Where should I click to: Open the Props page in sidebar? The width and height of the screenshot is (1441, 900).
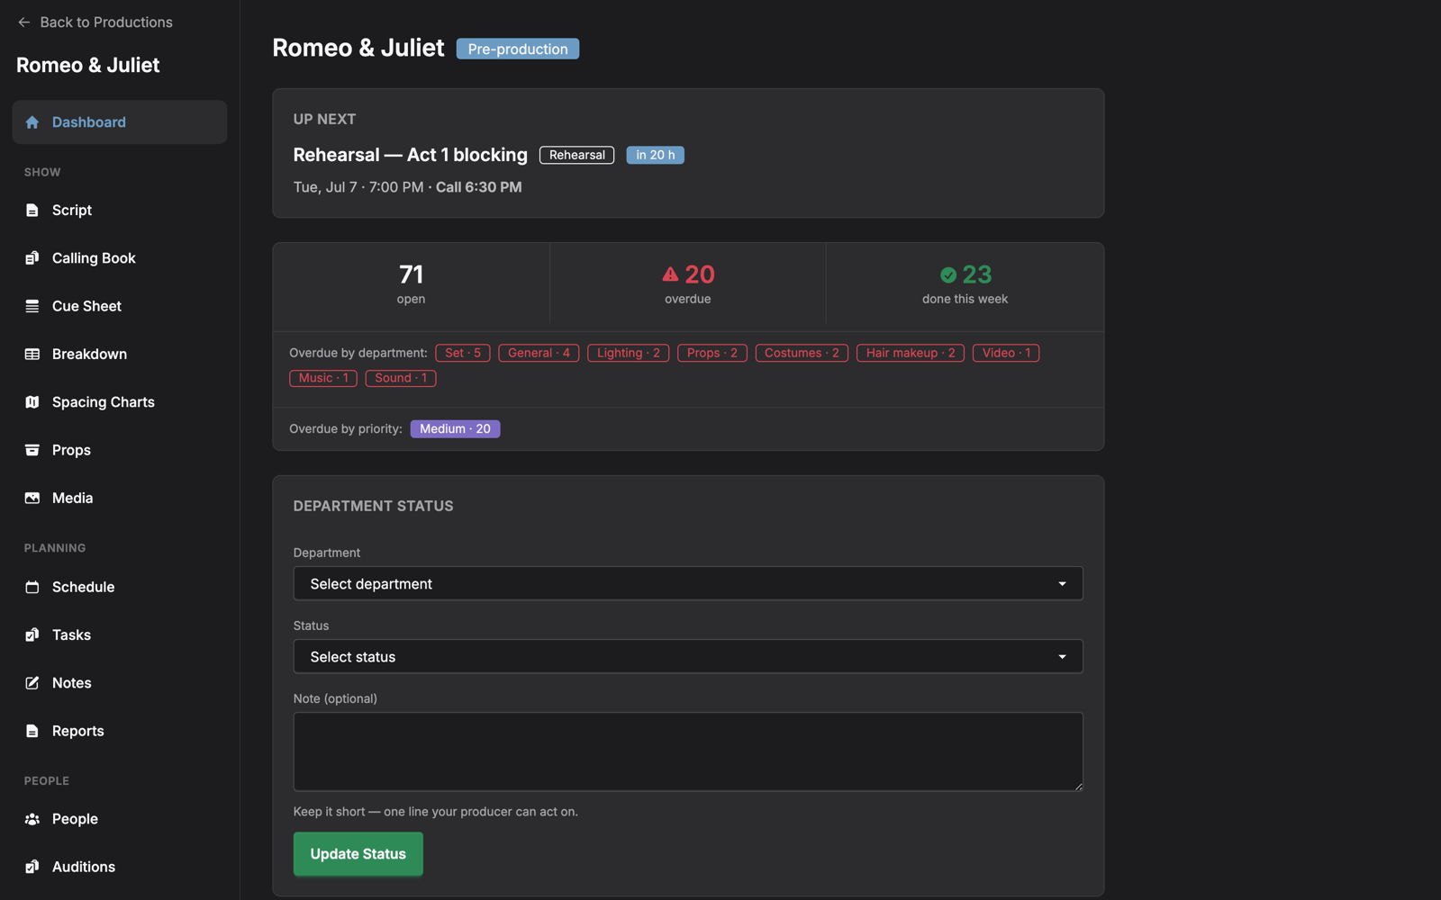point(120,450)
